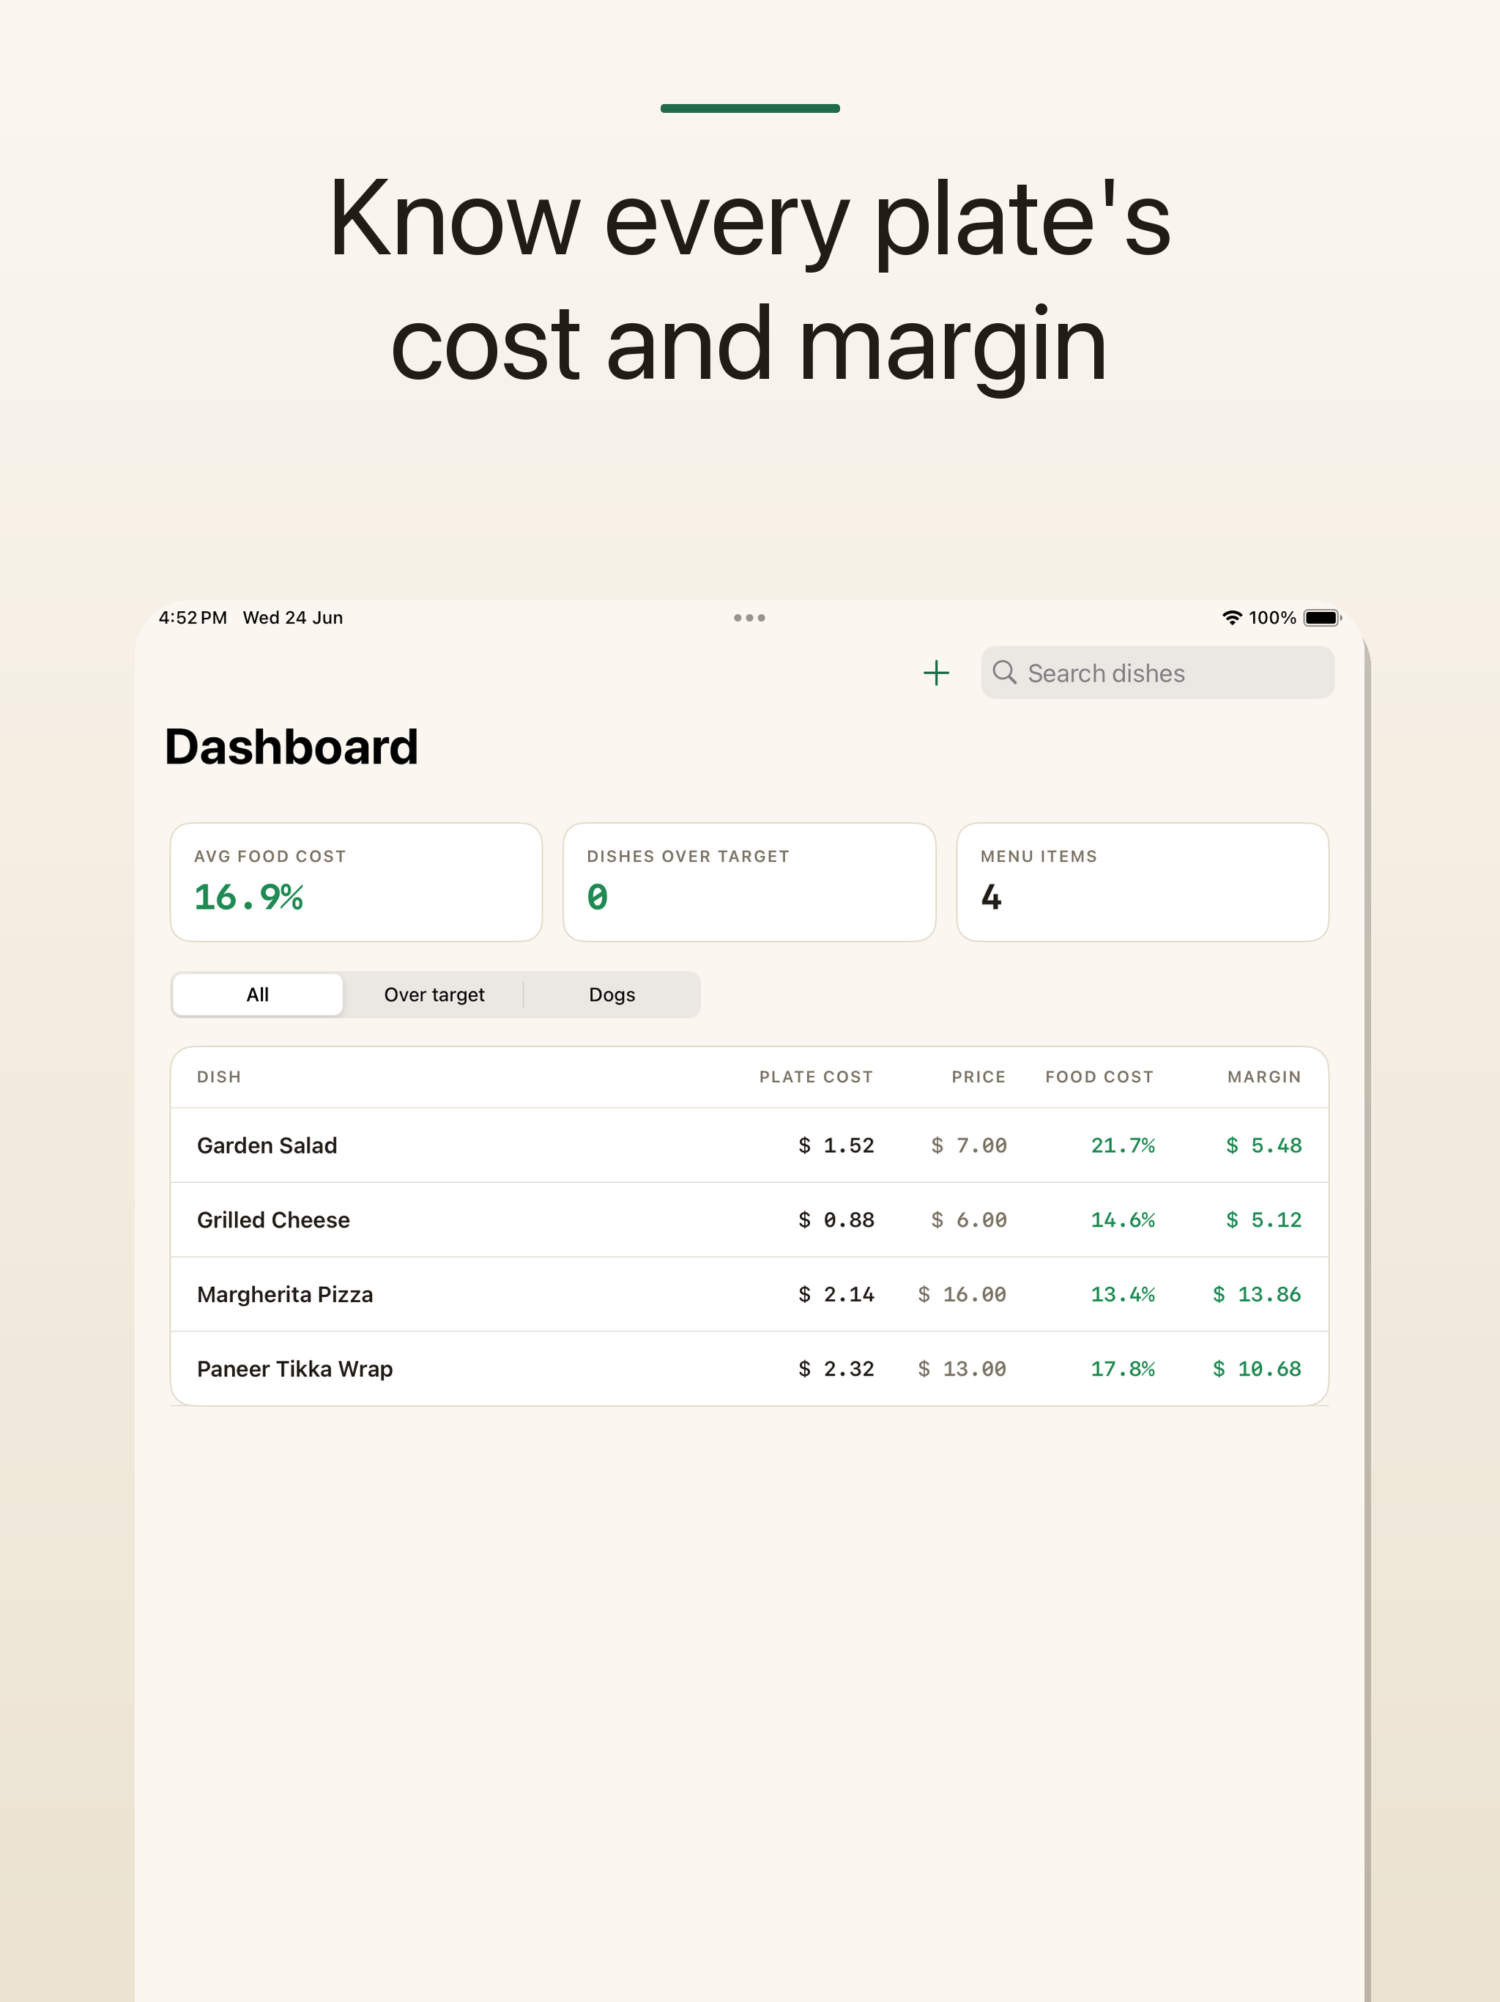Click Garden Salad plate cost $ 1.52
The image size is (1500, 2002).
(836, 1146)
